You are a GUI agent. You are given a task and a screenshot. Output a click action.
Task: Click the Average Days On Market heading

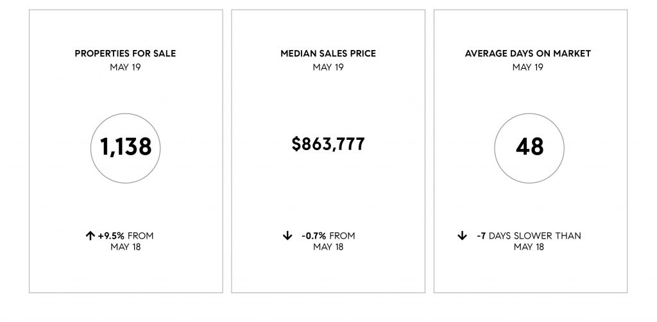point(528,54)
